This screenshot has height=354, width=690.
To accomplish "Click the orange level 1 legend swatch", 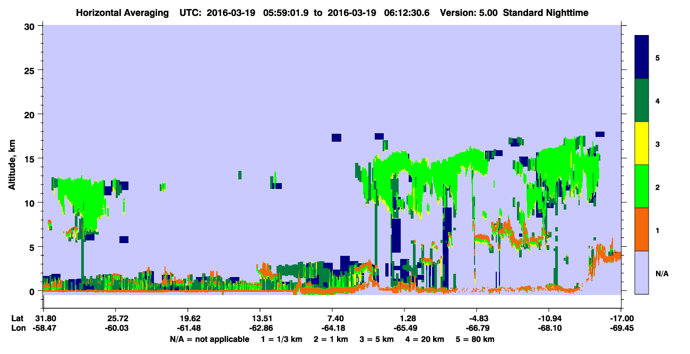I will tap(642, 229).
